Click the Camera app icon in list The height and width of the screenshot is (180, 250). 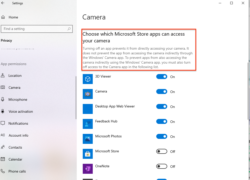point(88,94)
